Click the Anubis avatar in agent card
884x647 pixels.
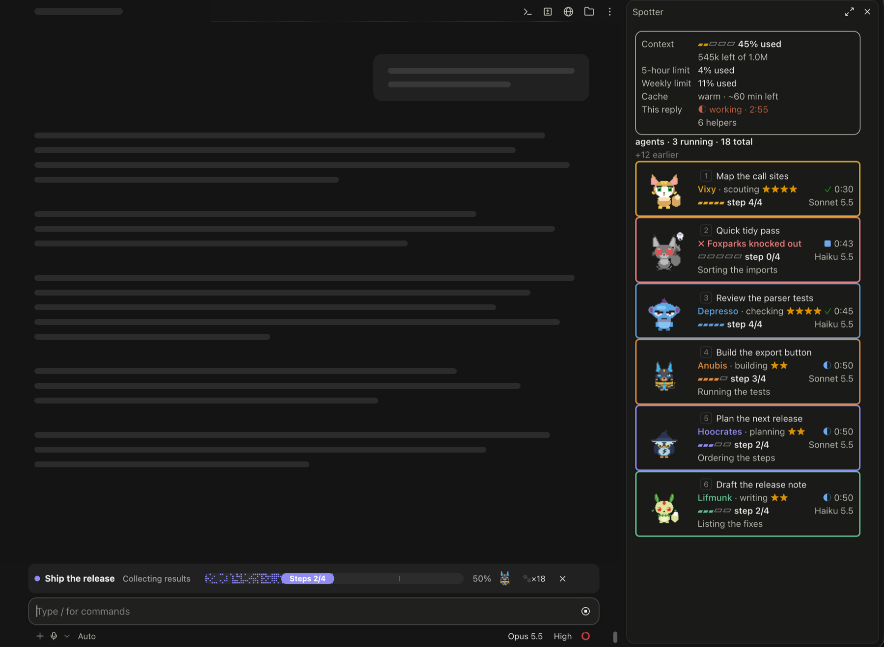pos(664,376)
